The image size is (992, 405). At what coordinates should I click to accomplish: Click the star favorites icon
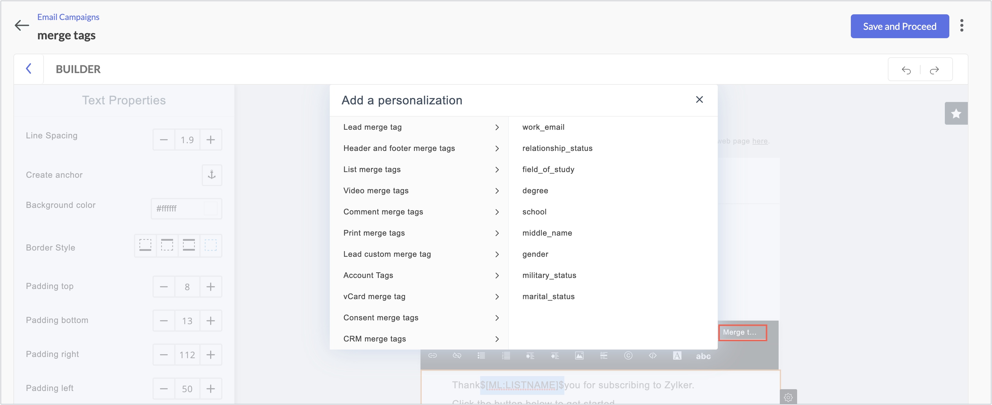point(956,114)
